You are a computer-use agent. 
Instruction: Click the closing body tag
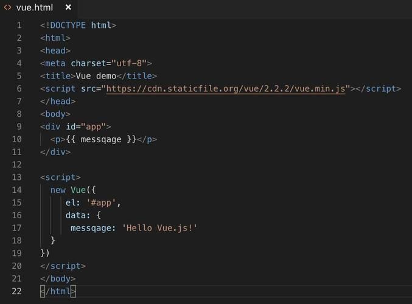point(58,278)
